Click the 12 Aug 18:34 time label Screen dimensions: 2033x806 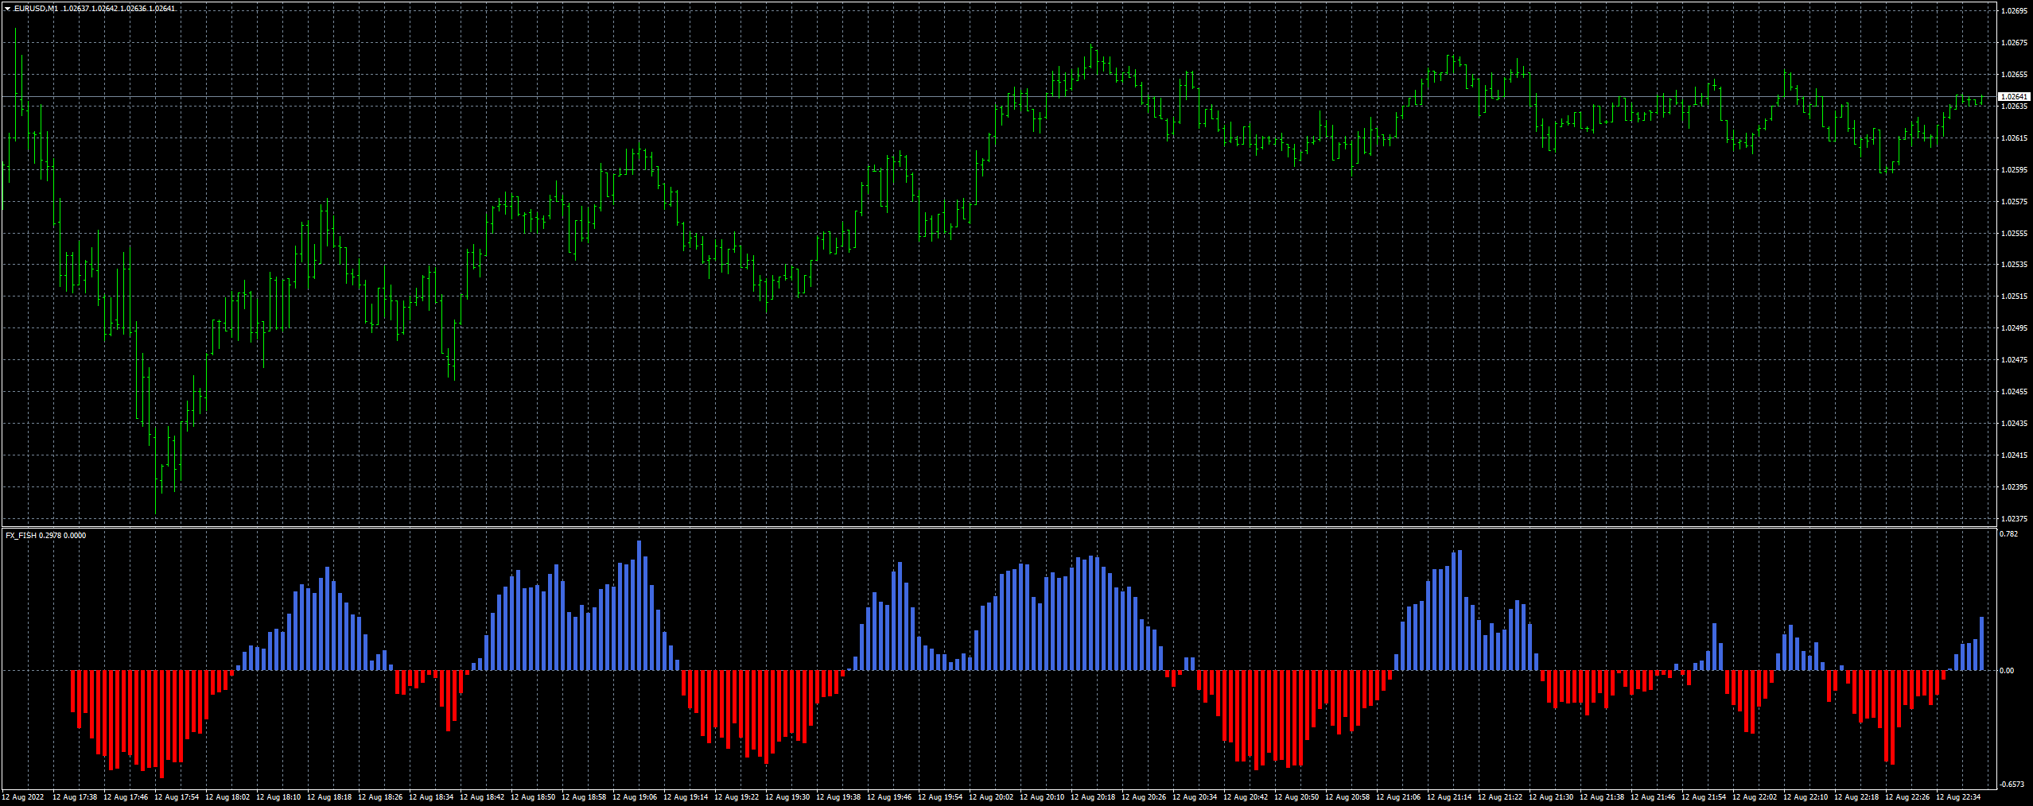431,797
